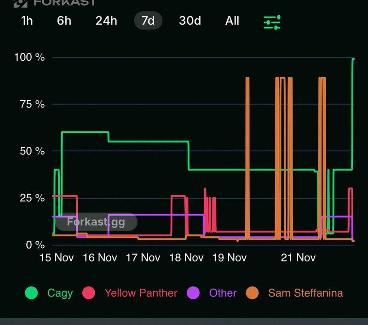This screenshot has height=325, width=368.
Task: Click the purple Other legend dot
Action: pyautogui.click(x=193, y=293)
